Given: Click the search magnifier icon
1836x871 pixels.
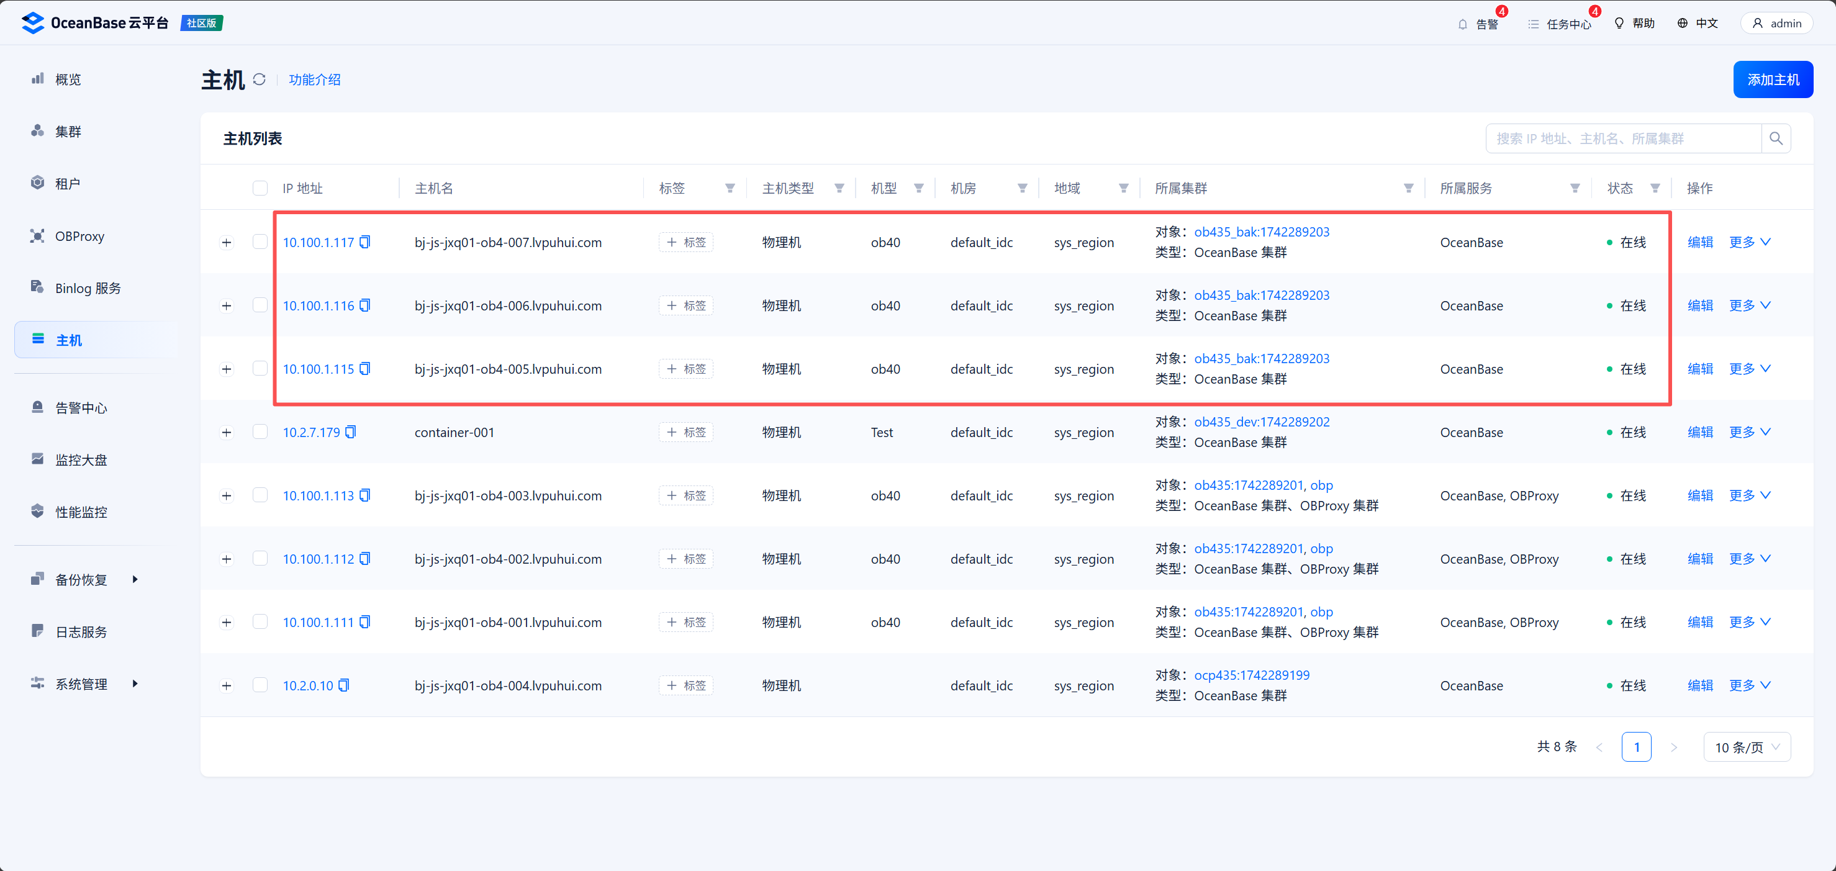Looking at the screenshot, I should coord(1775,138).
